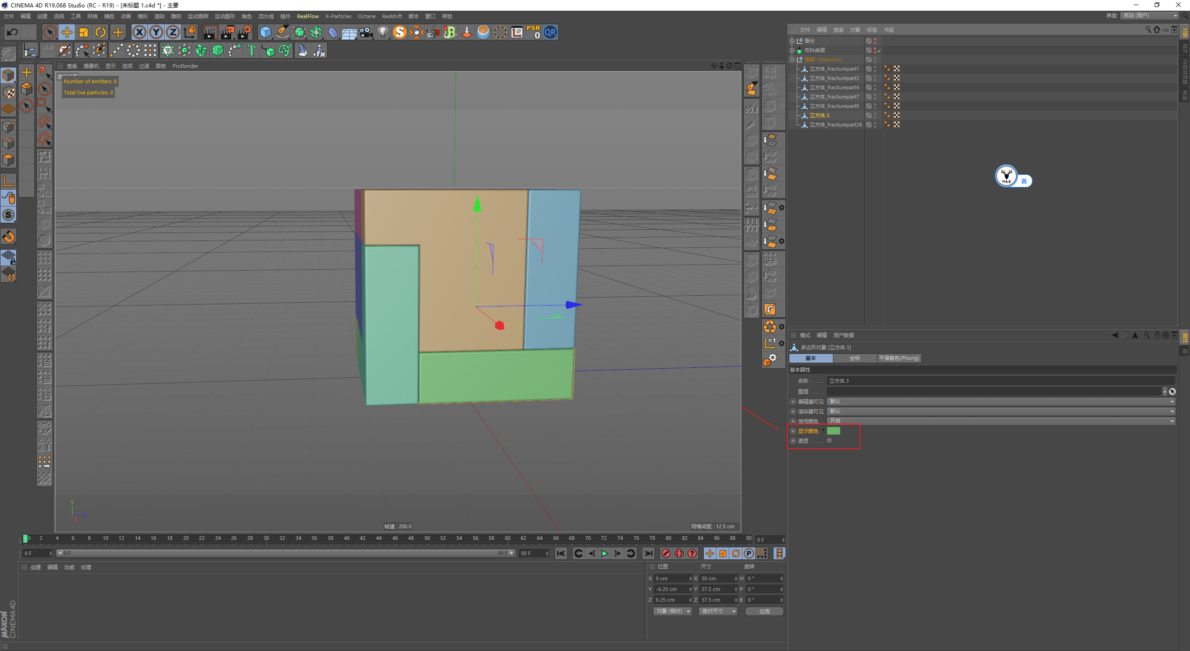Viewport: 1190px width, 651px height.
Task: Toggle visibility dots for 立方体_fracturepart1
Action: (875, 69)
